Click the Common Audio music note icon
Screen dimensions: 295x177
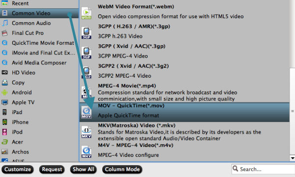pos(5,23)
